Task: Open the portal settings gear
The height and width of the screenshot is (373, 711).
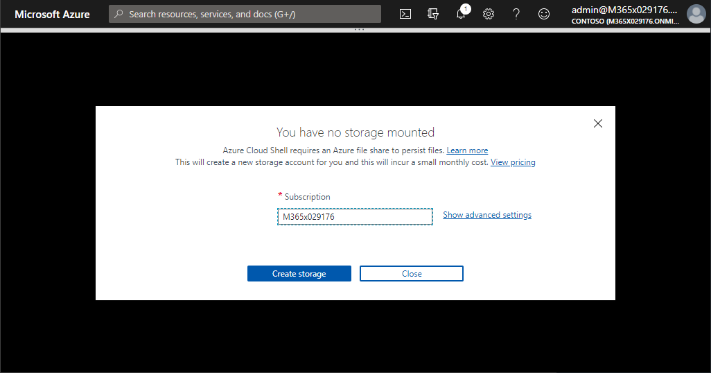Action: click(489, 14)
